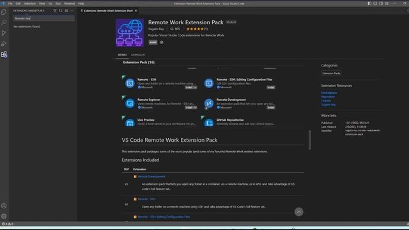
Task: Open the Selection menu
Action: pos(30,4)
